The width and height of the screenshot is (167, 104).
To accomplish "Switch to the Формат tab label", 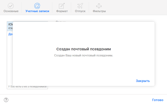I will pyautogui.click(x=62, y=11).
